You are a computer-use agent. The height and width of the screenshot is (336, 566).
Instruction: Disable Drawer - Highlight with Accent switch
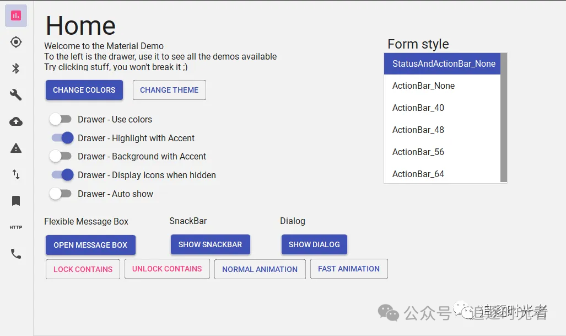[62, 138]
